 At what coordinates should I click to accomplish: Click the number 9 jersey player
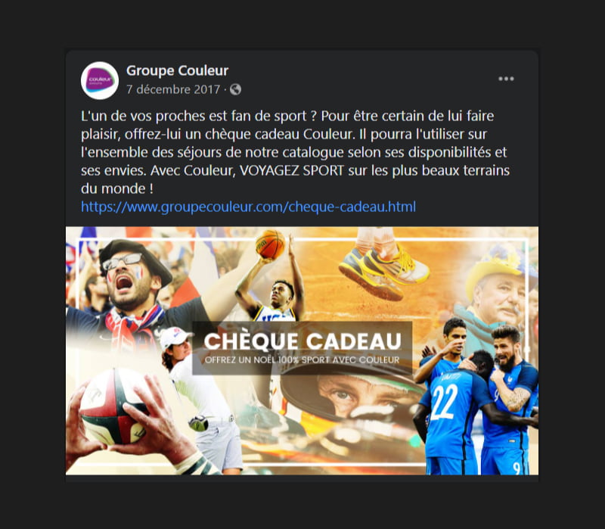(x=509, y=402)
